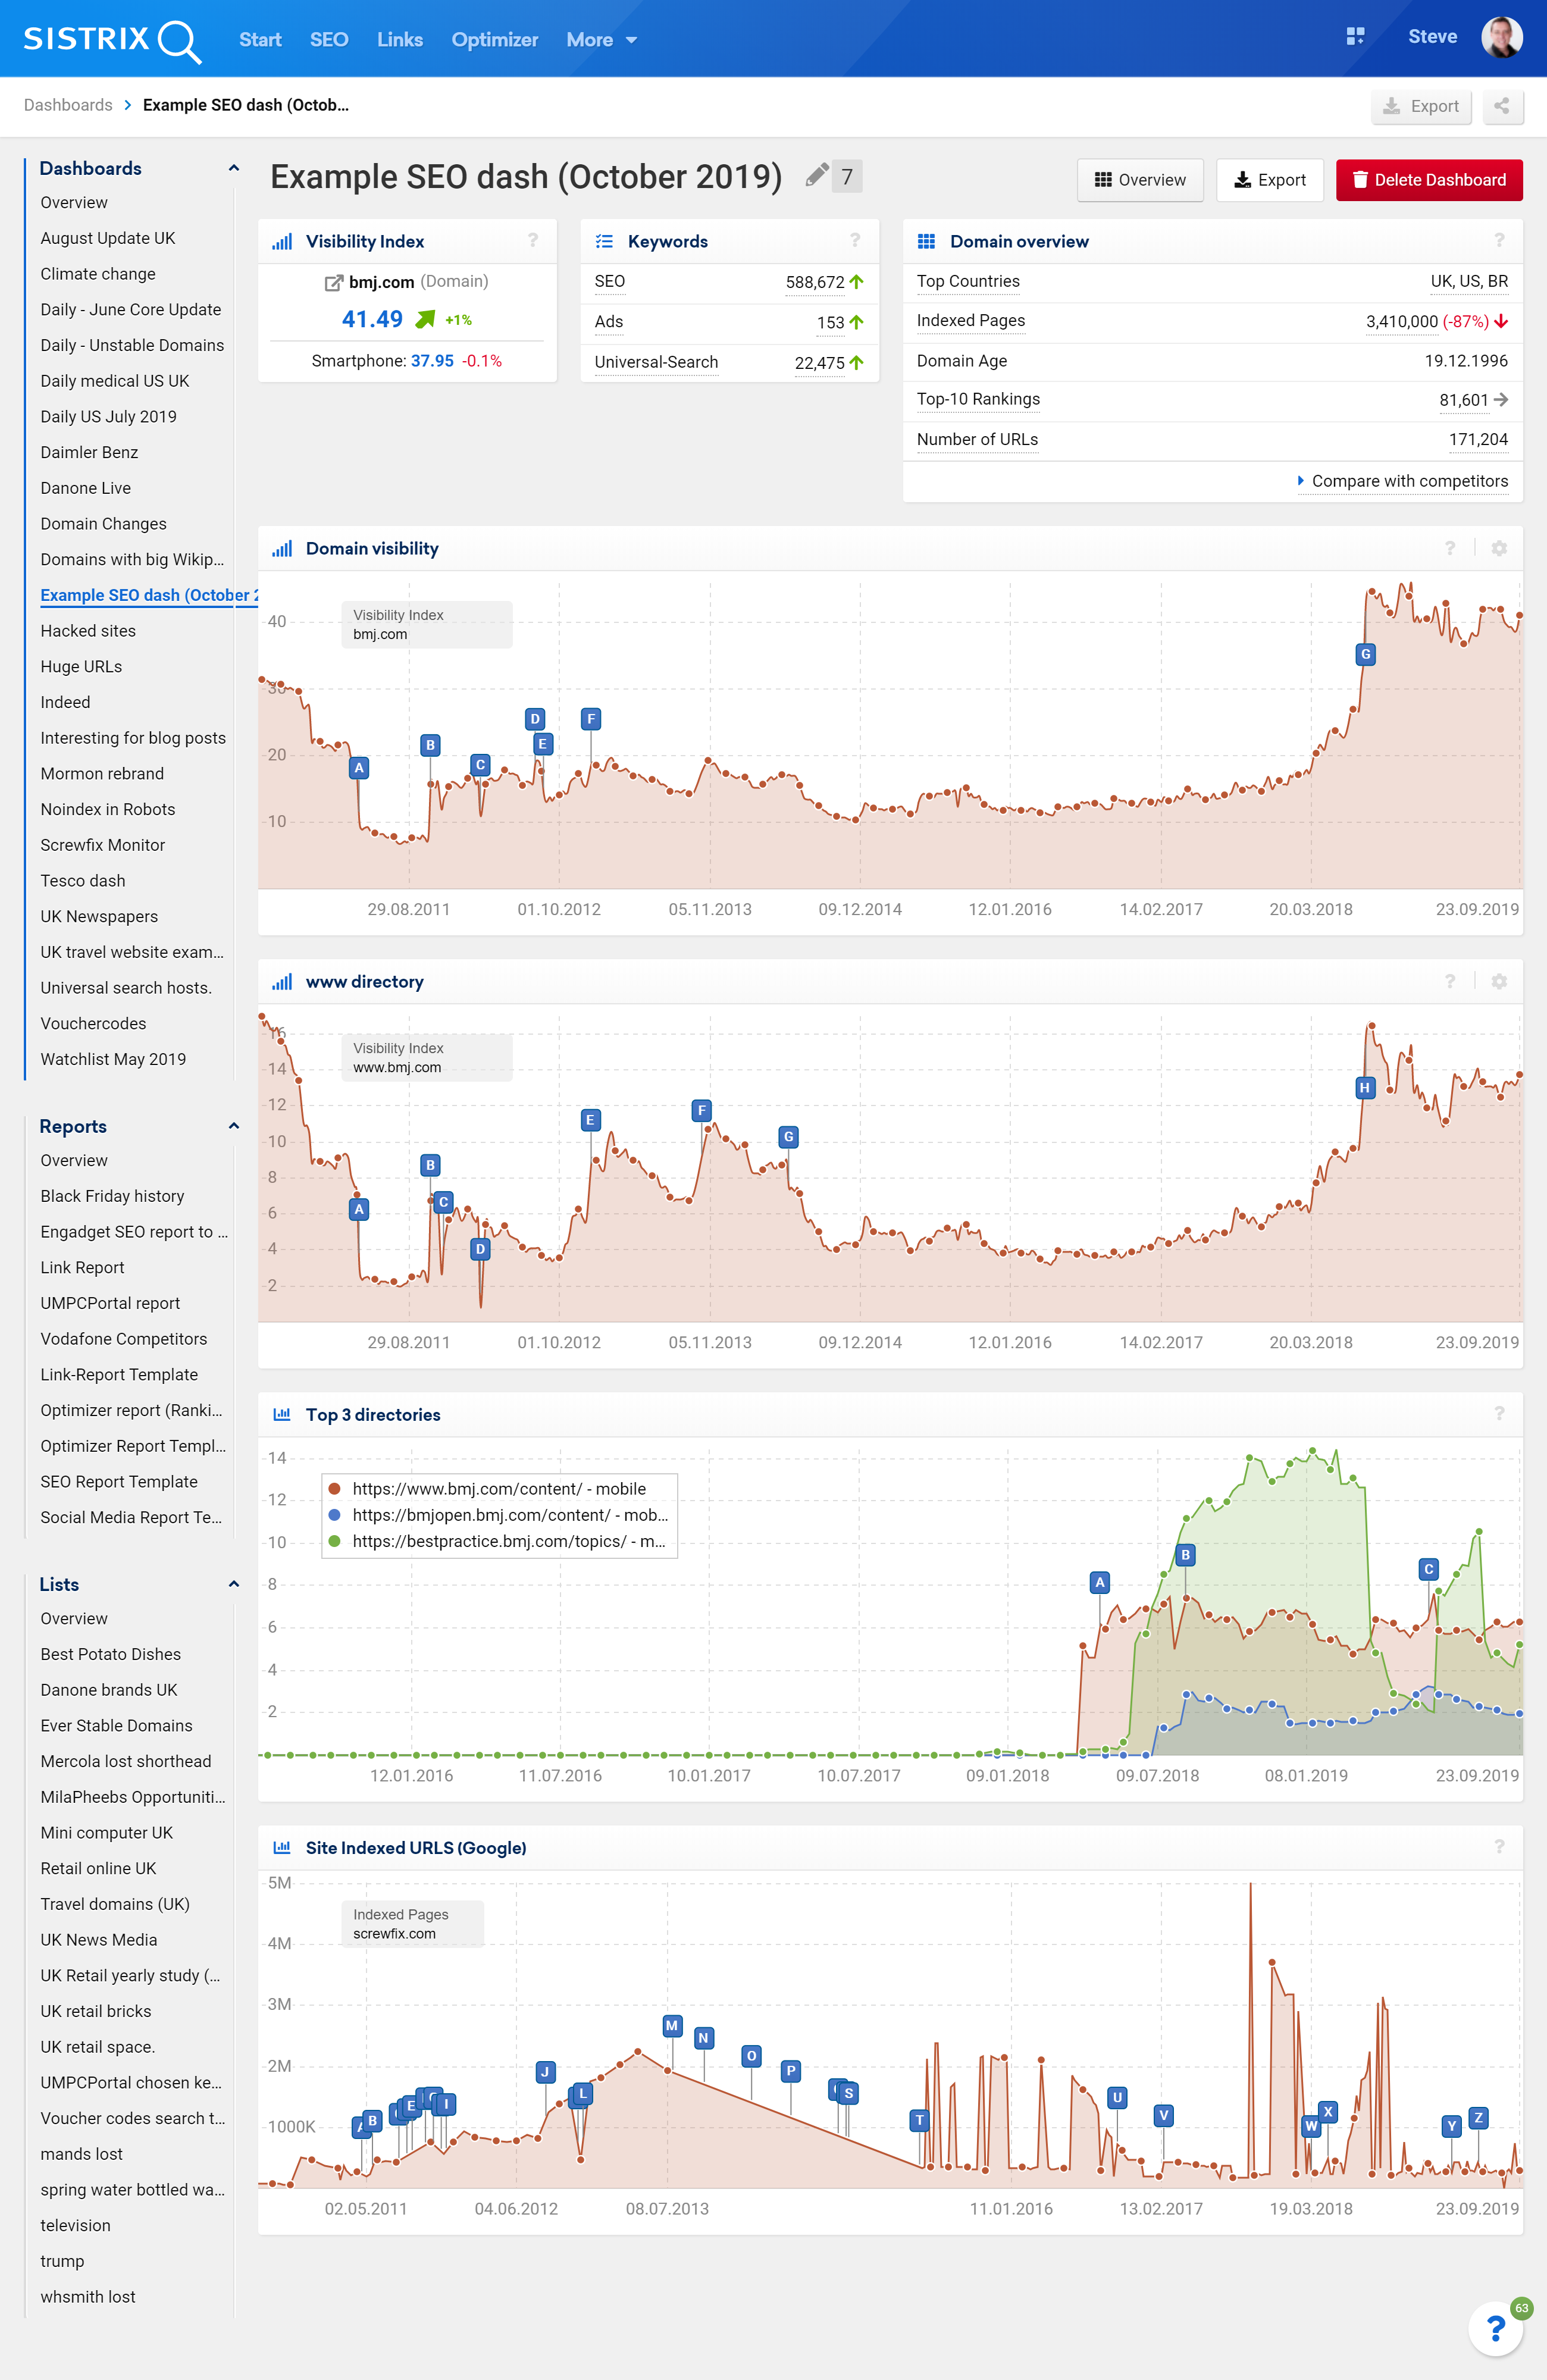Image resolution: width=1547 pixels, height=2380 pixels.
Task: Open the Start menu item
Action: point(260,40)
